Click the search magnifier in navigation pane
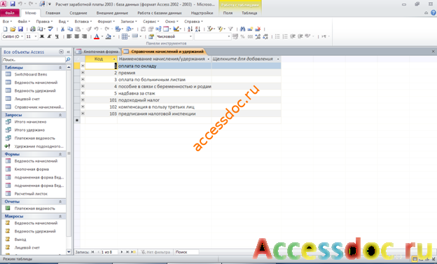The width and height of the screenshot is (437, 264). pyautogui.click(x=68, y=60)
